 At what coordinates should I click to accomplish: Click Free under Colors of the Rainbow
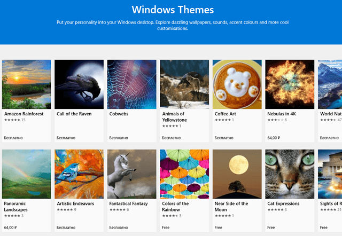click(x=166, y=227)
